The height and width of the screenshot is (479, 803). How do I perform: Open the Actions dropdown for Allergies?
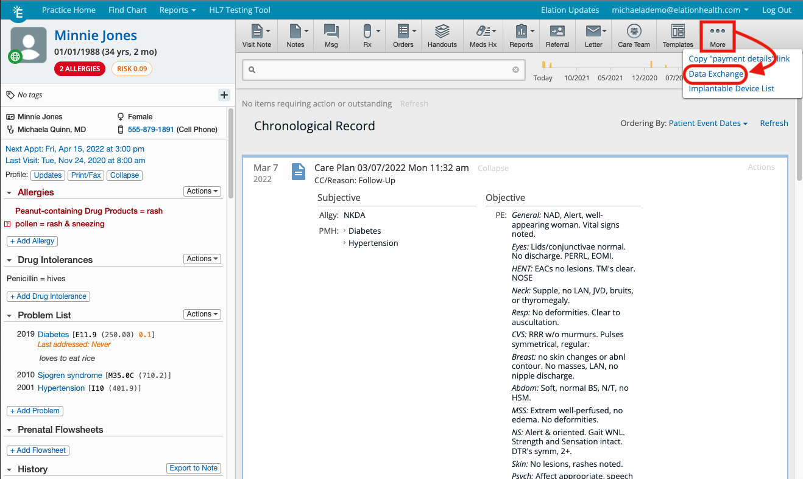point(202,191)
